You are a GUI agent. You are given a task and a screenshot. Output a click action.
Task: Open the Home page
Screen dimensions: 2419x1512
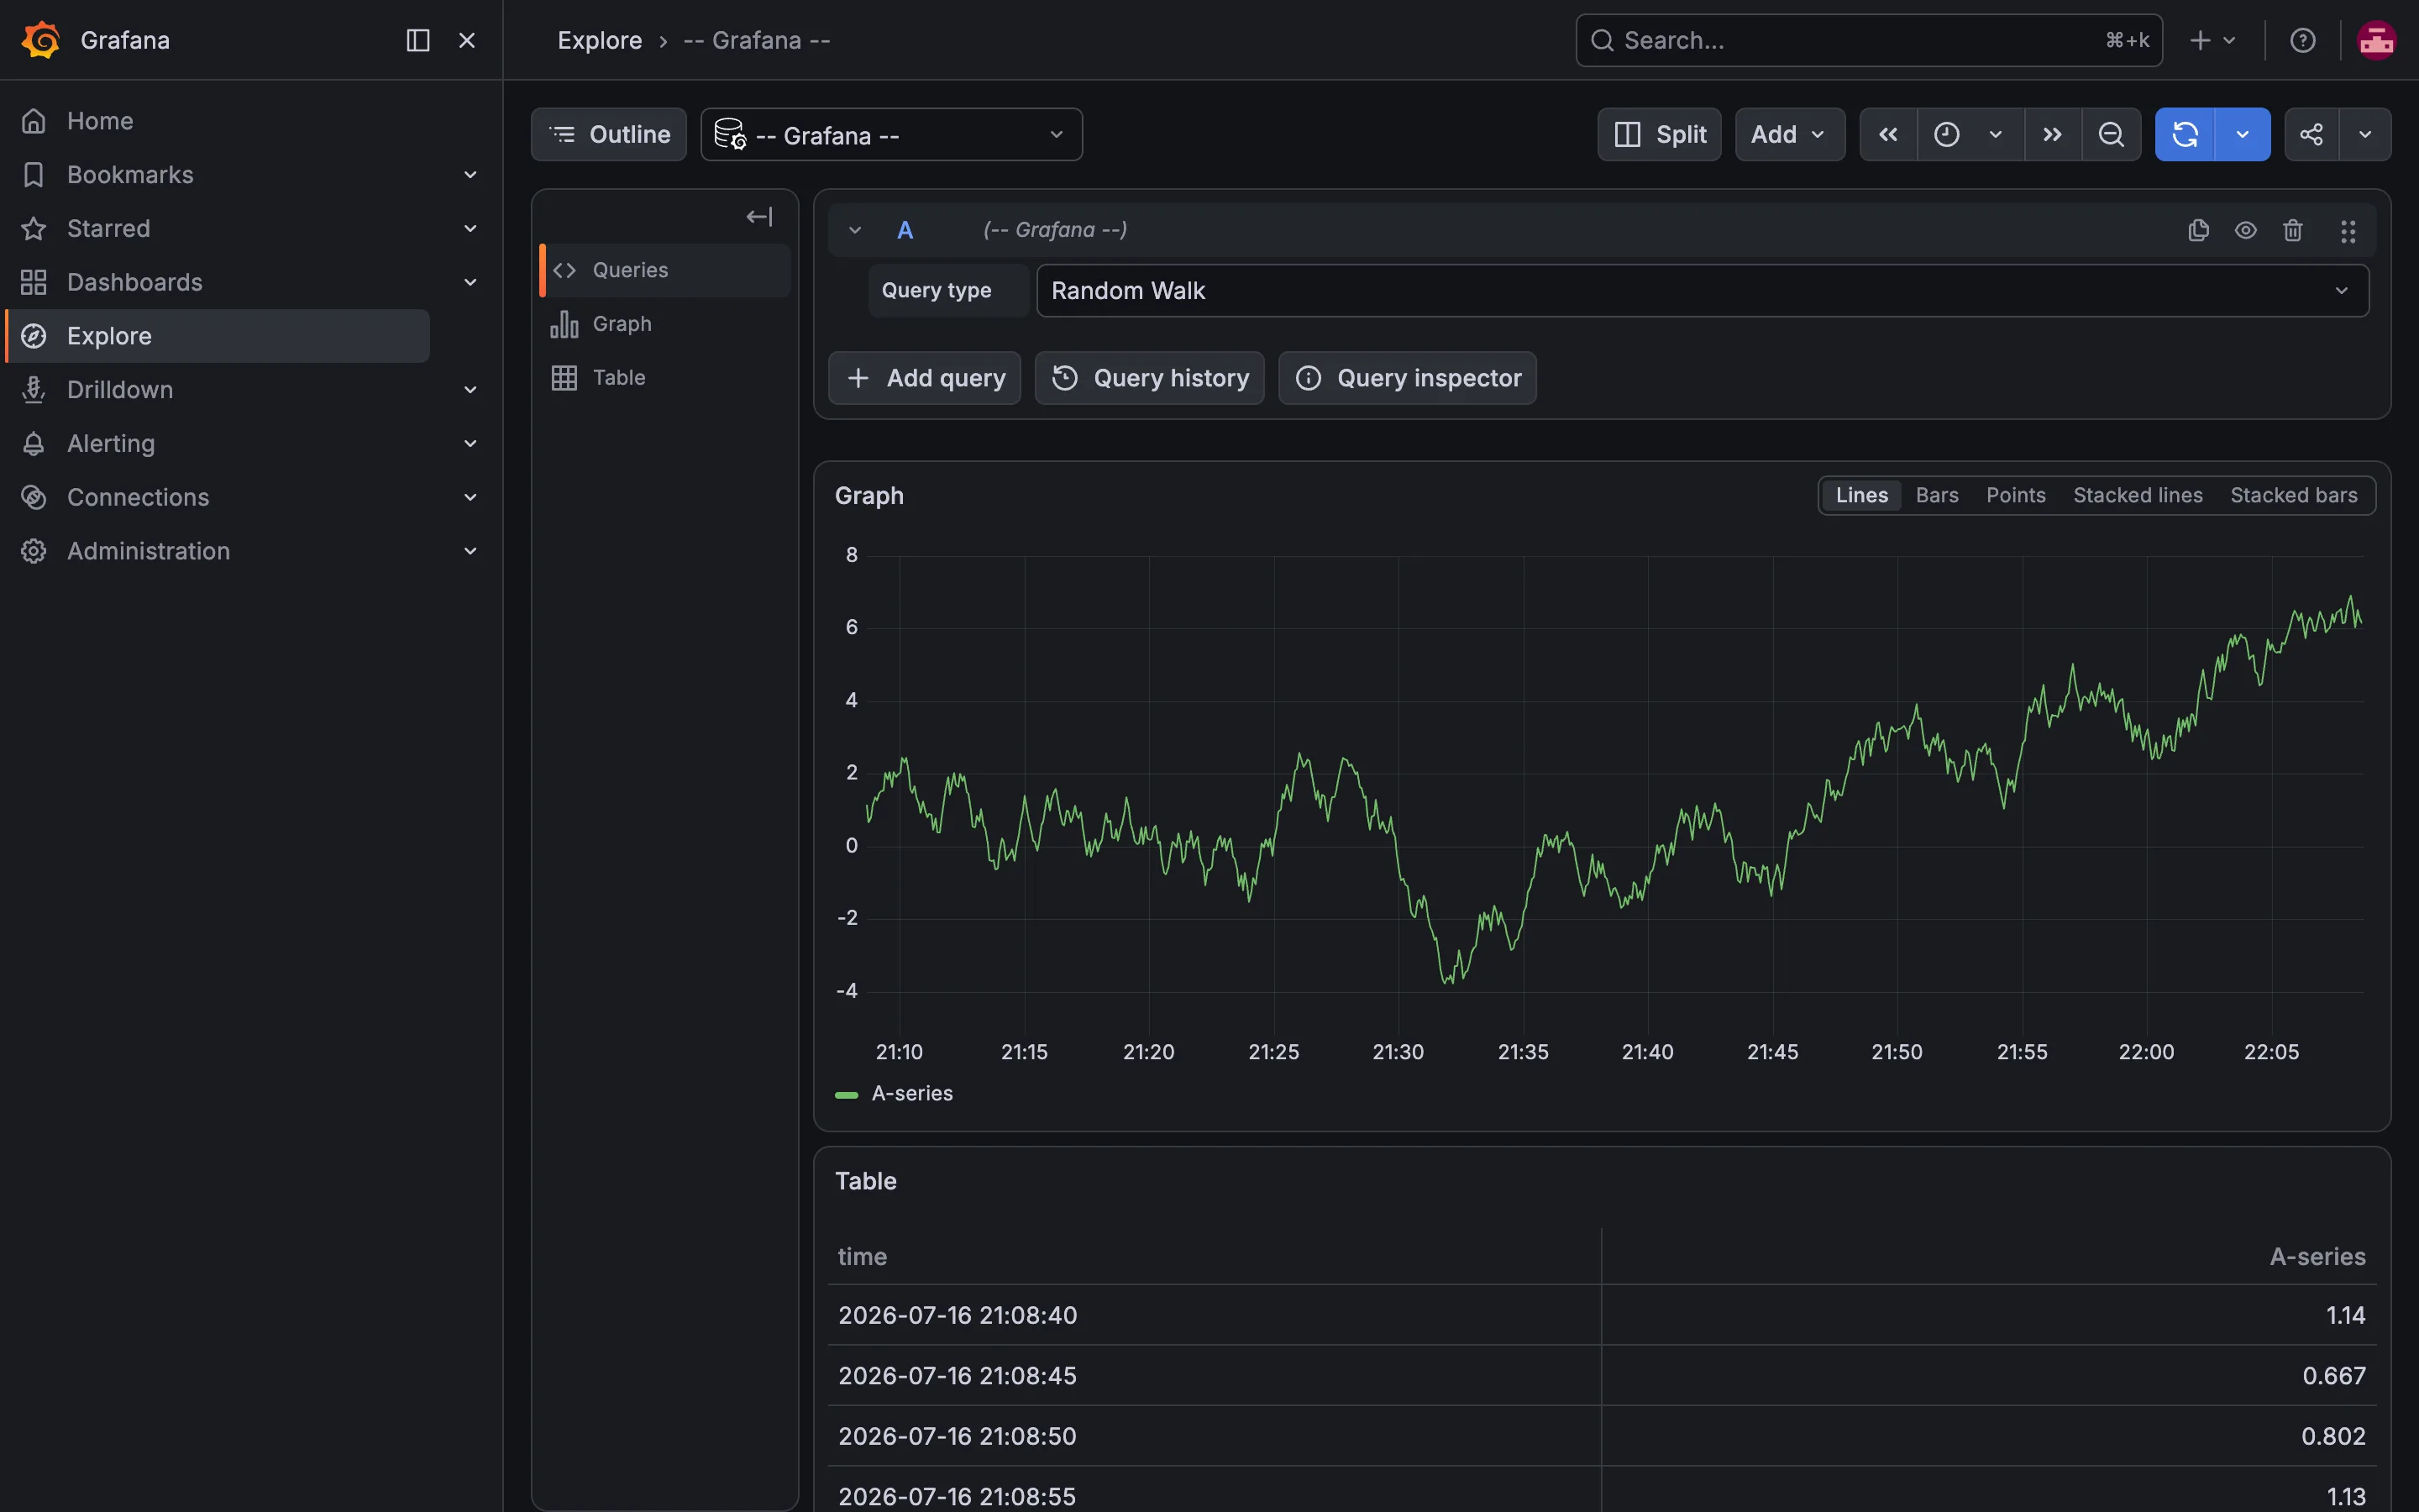coord(100,121)
